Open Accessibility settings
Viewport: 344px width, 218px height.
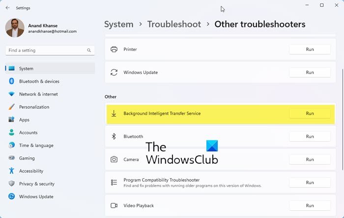click(x=50, y=171)
